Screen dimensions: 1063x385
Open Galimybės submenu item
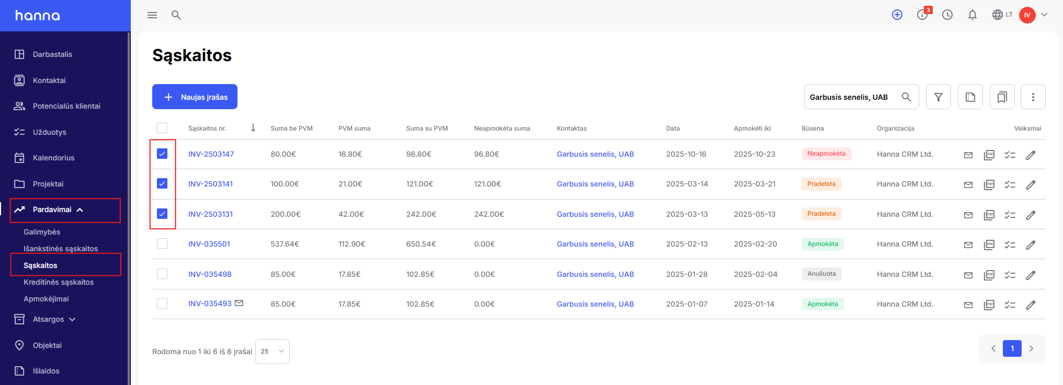pos(42,232)
